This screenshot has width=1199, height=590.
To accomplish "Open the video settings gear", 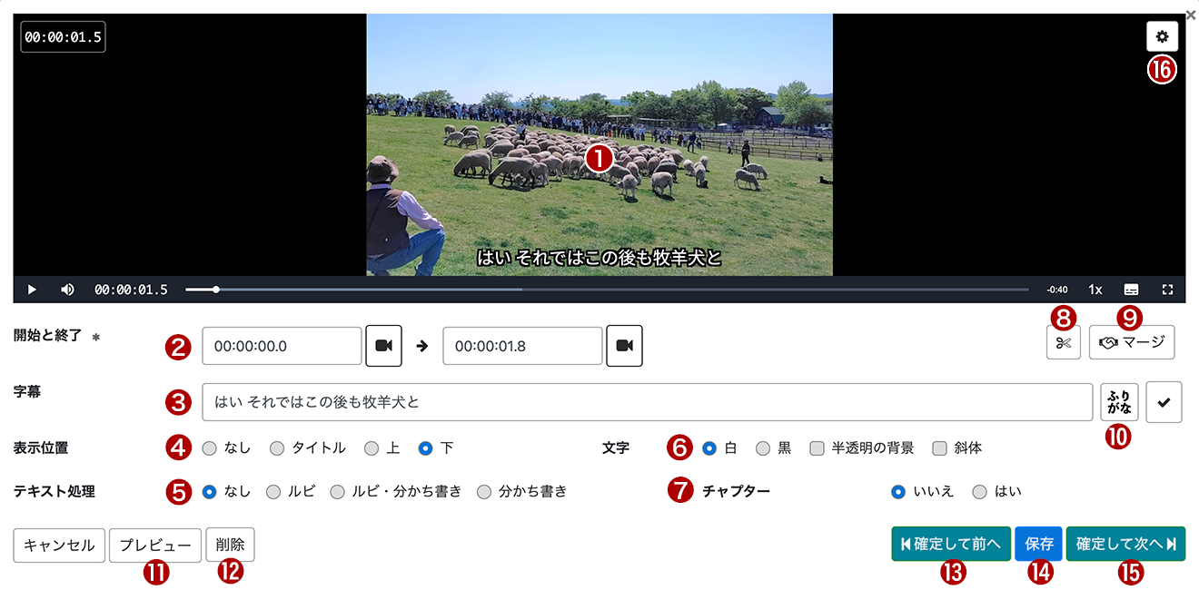I will [1163, 36].
